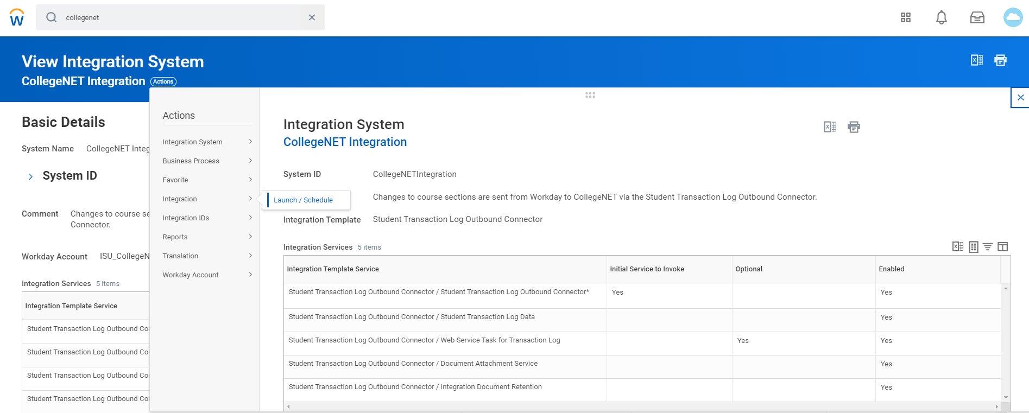Viewport: 1029px width, 413px height.
Task: Export Integration System popup to Excel
Action: 830,127
